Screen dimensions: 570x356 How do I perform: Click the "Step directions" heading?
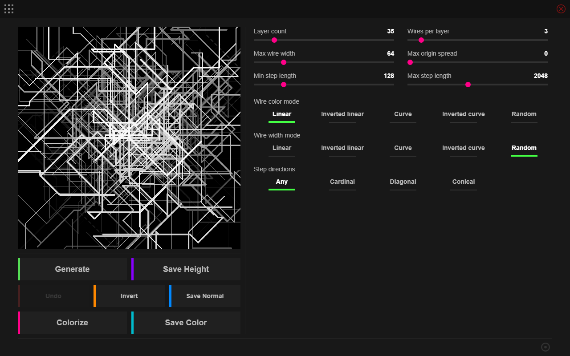(x=274, y=169)
